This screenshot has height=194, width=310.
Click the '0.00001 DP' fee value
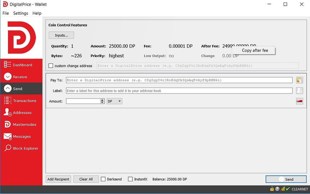click(180, 46)
